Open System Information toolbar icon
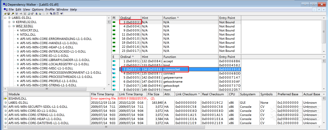328x130 pixels. pyautogui.click(x=36, y=13)
